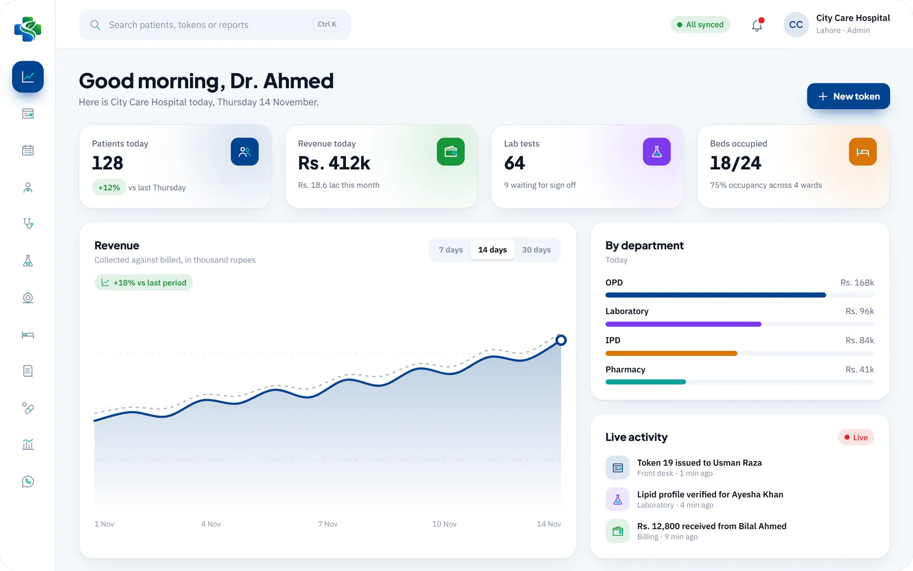Click the Rs. 168k OPD value

[857, 283]
